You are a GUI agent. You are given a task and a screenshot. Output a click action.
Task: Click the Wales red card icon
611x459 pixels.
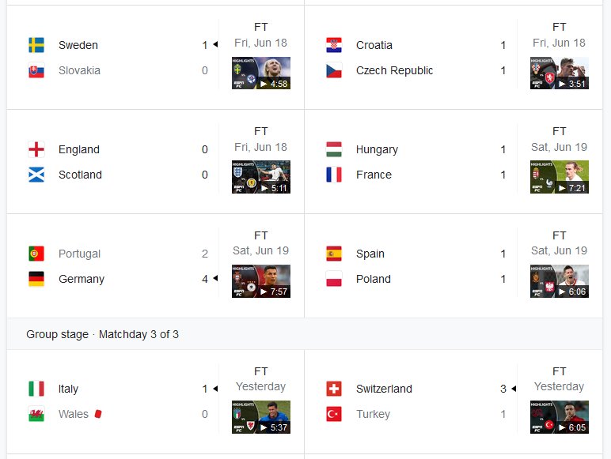[x=98, y=413]
